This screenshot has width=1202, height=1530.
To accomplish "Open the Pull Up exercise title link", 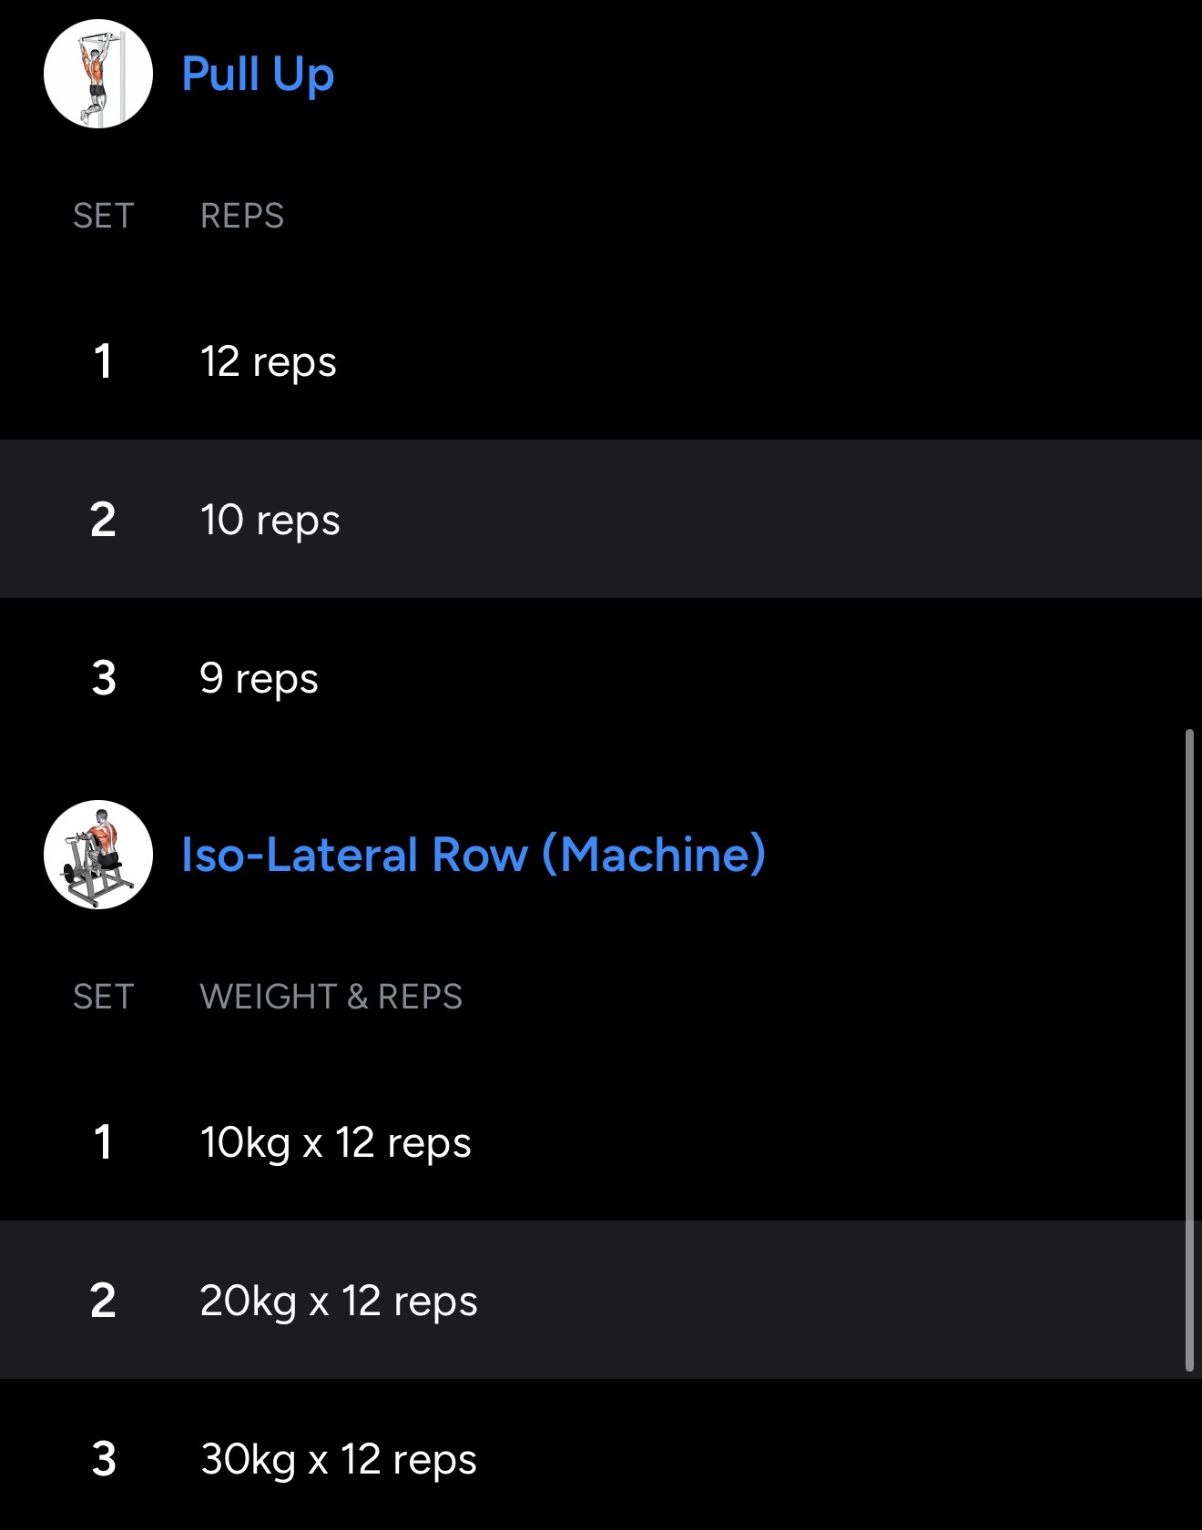I will point(258,74).
